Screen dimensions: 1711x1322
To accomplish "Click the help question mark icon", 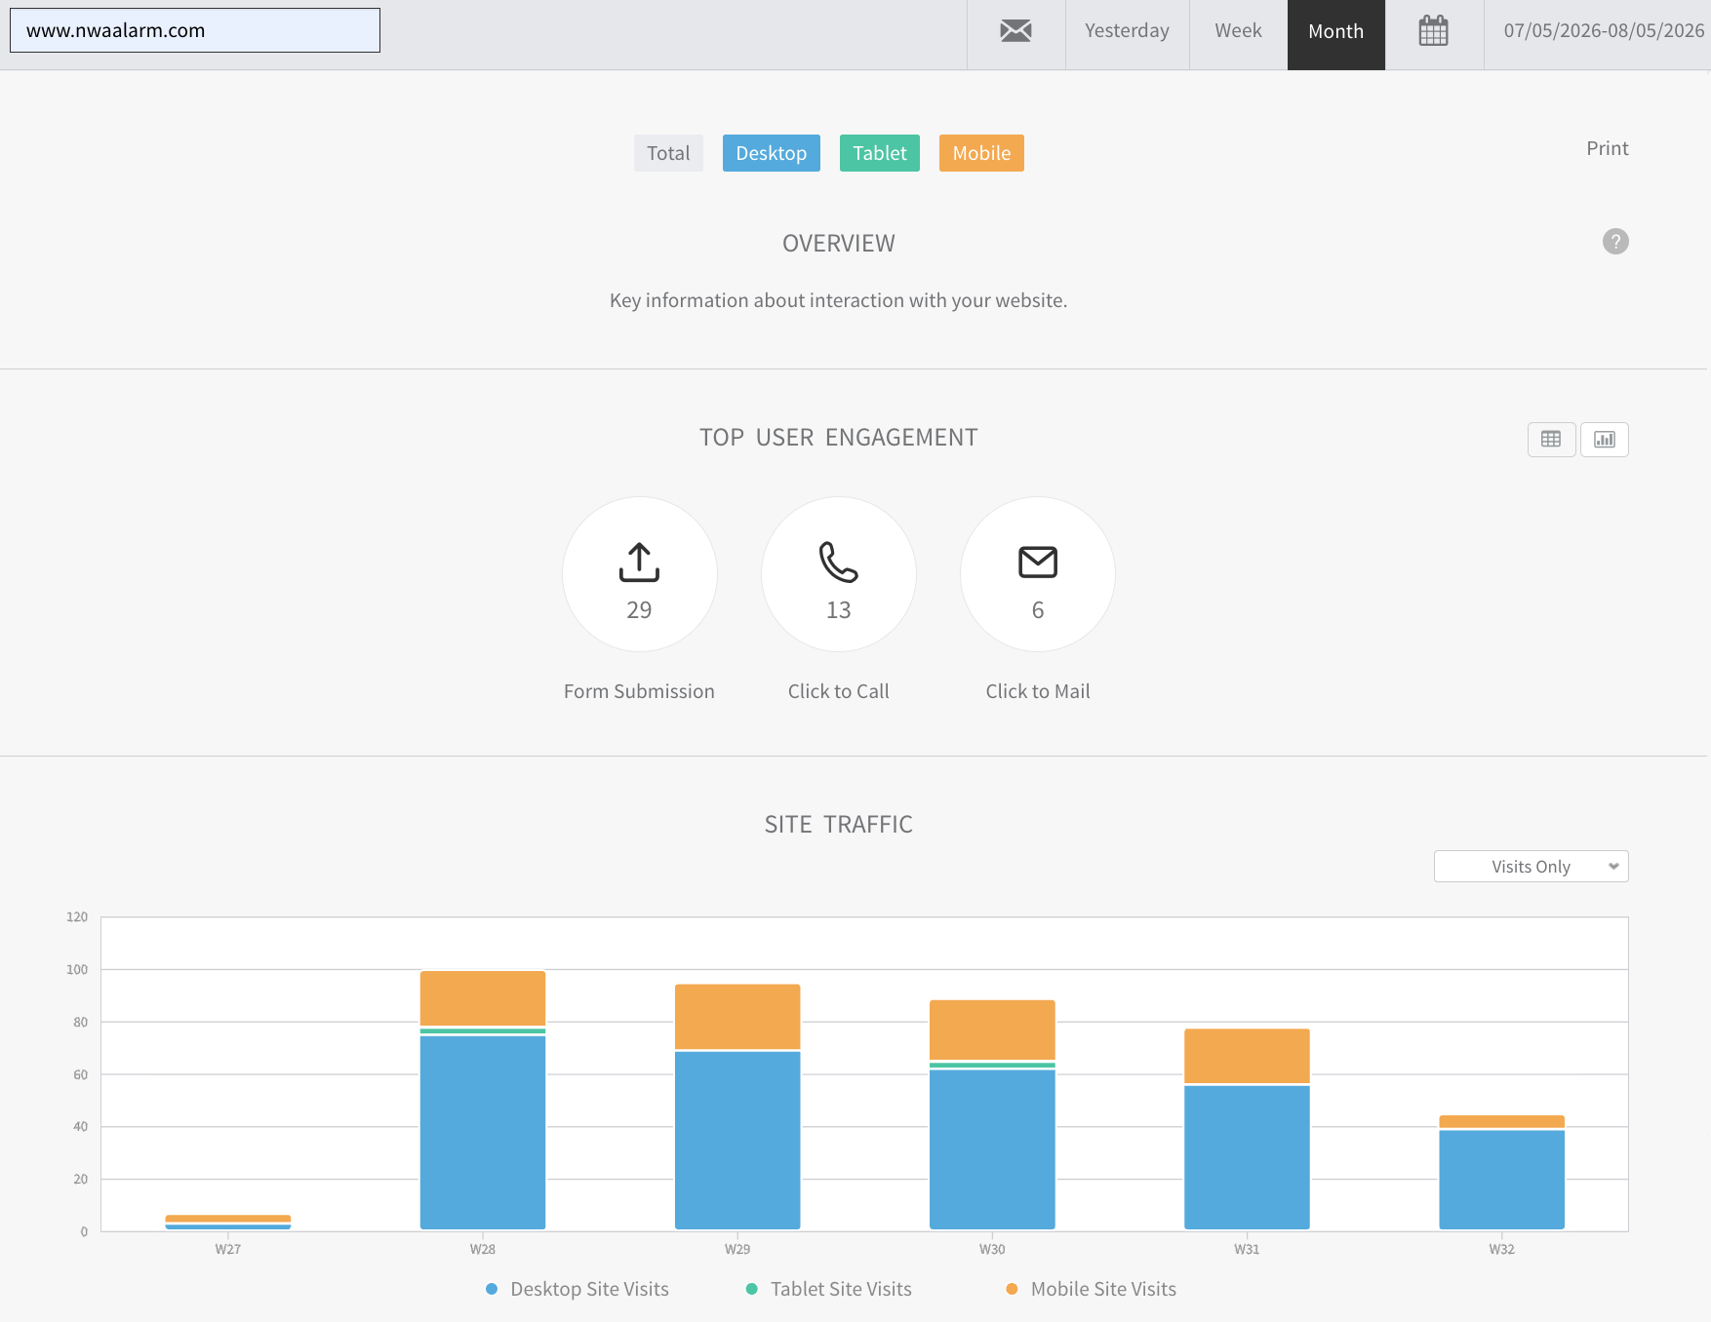I will 1615,241.
